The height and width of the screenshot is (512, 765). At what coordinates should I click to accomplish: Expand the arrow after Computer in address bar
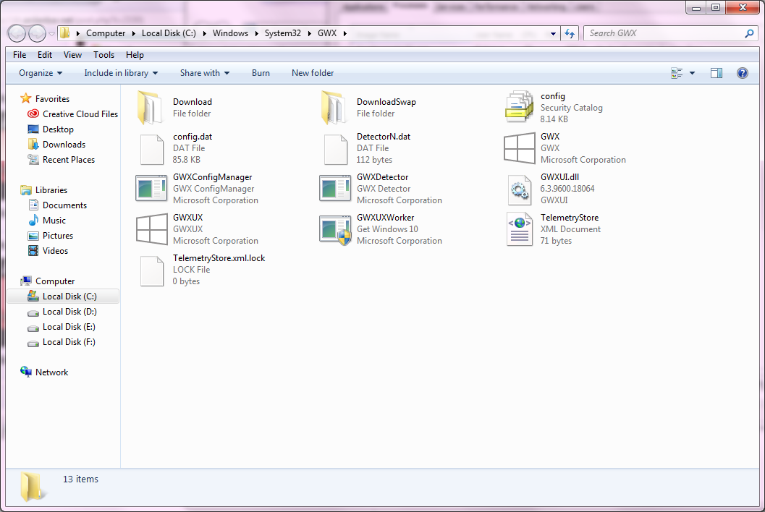(x=134, y=33)
